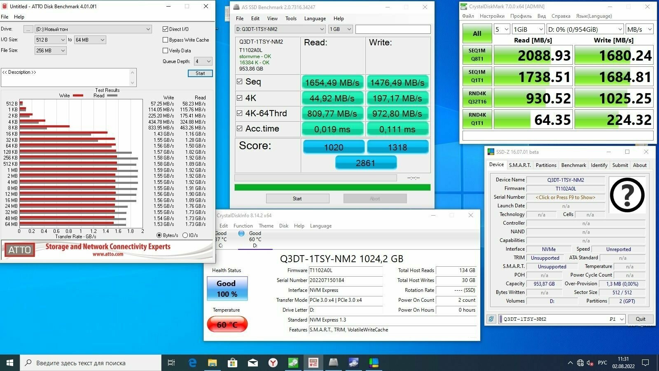The height and width of the screenshot is (371, 659).
Task: Open the ATTO Drive selection dropdown
Action: pyautogui.click(x=93, y=29)
